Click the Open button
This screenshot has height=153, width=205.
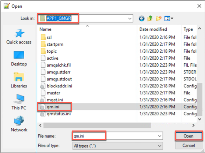(x=189, y=136)
